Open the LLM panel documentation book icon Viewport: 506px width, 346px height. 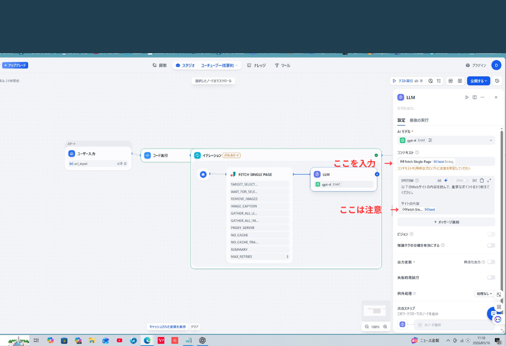[475, 97]
